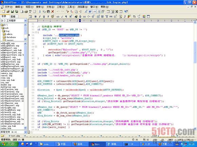This screenshot has width=197, height=147.
Task: Click the code folder taskbar button
Action: click(46, 144)
